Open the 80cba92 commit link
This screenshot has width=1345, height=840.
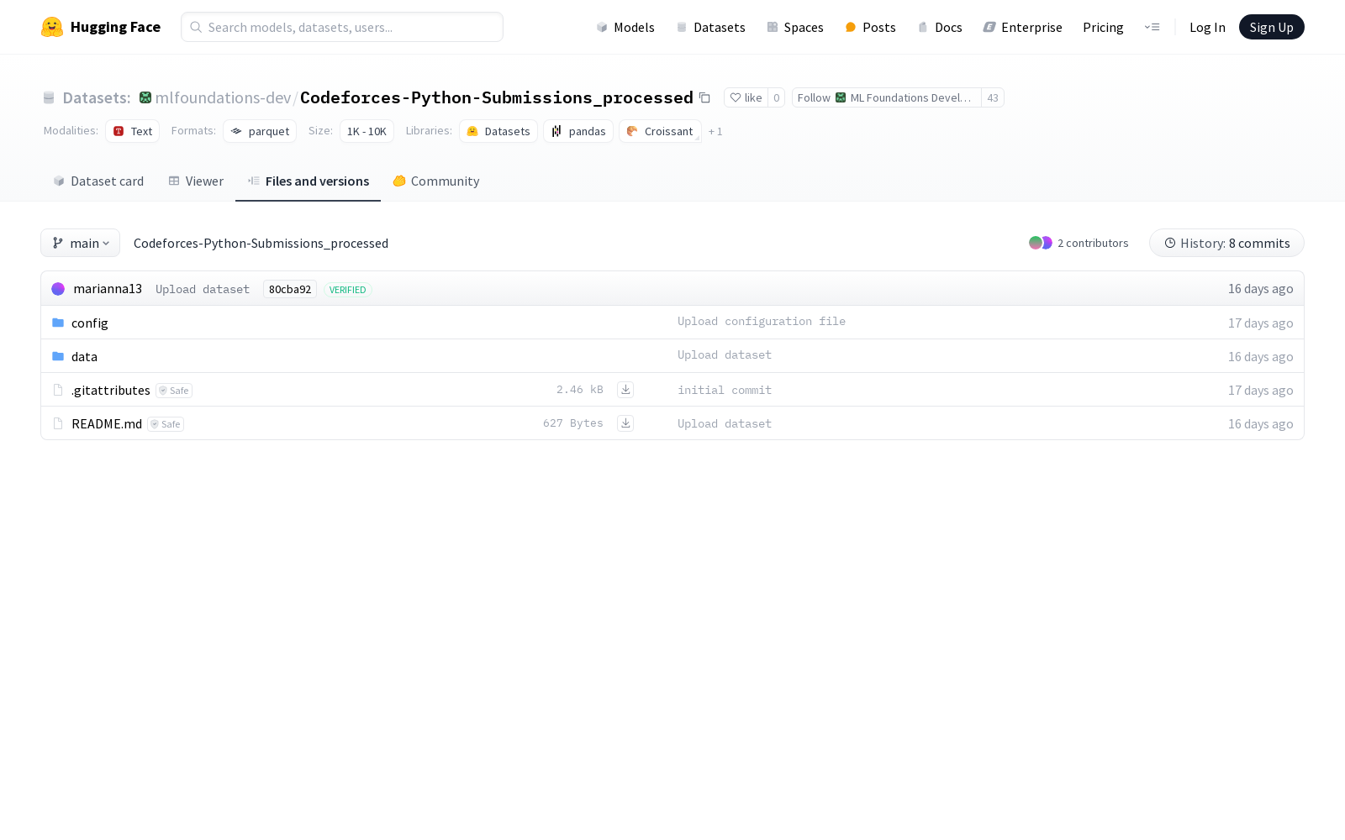click(289, 289)
